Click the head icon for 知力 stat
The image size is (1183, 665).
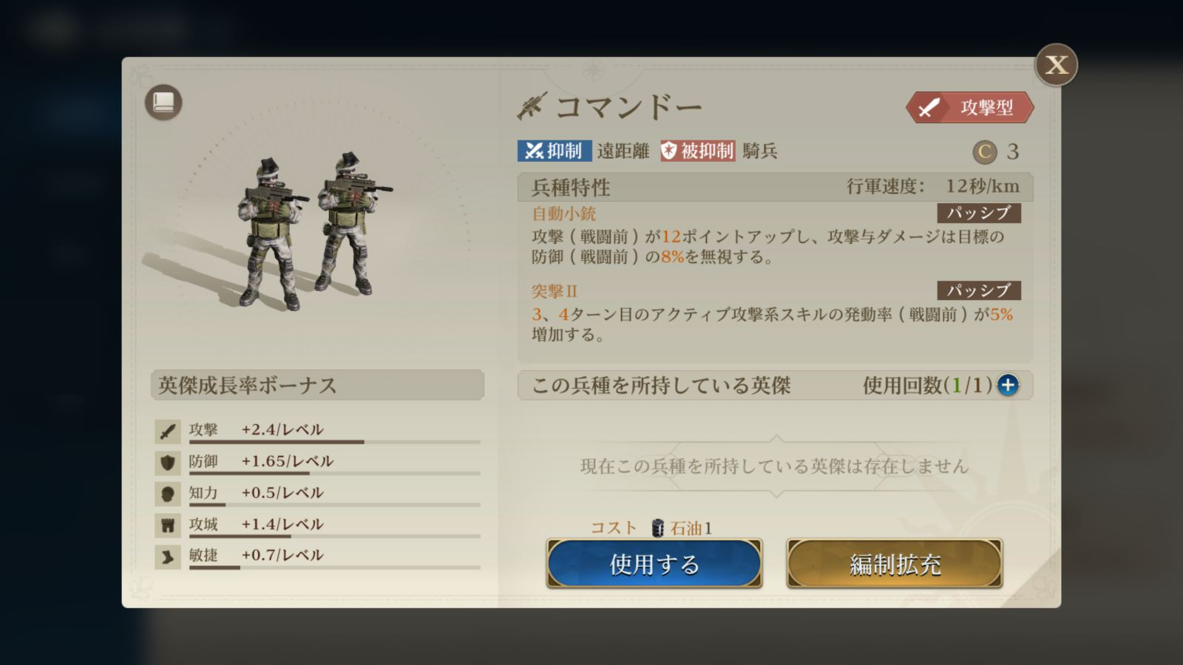[168, 494]
